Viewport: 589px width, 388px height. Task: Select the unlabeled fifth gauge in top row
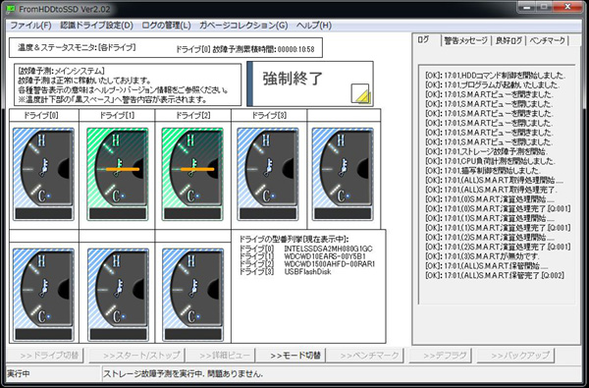pos(343,174)
